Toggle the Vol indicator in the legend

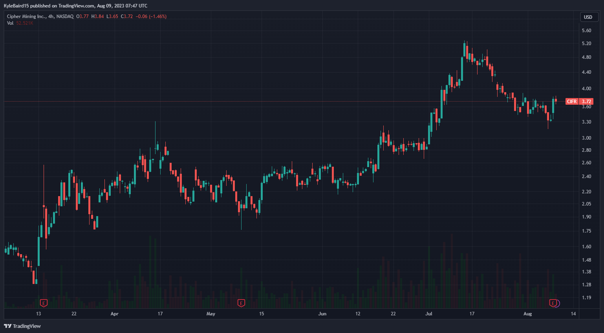click(10, 23)
